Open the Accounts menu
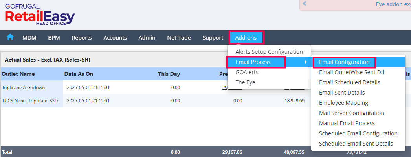This screenshot has height=157, width=411. click(115, 38)
